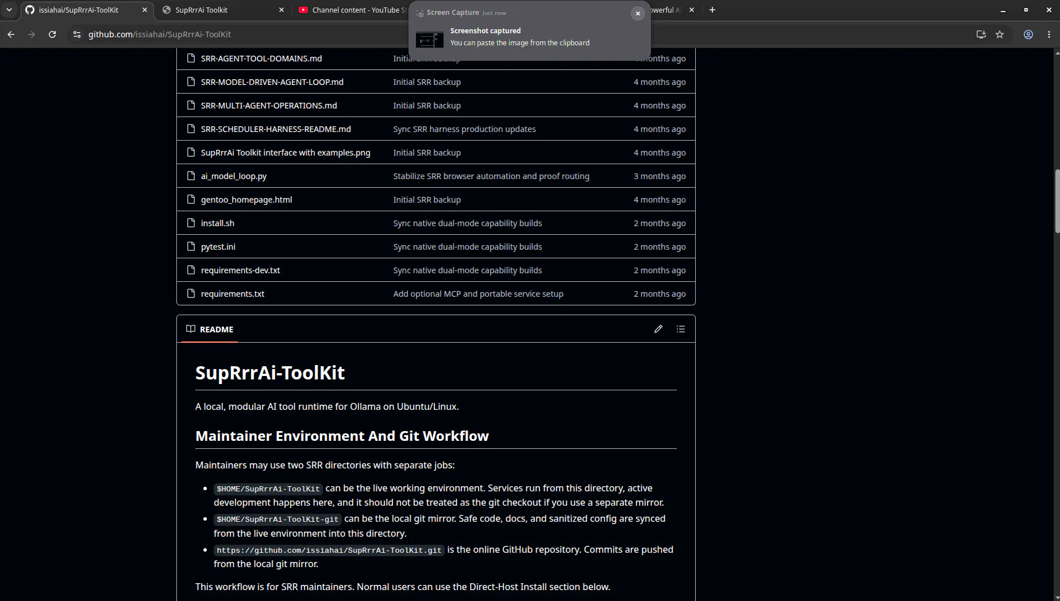
Task: Open SRR-AGENT-TOOL-DOMAINS.md file
Action: coord(261,59)
